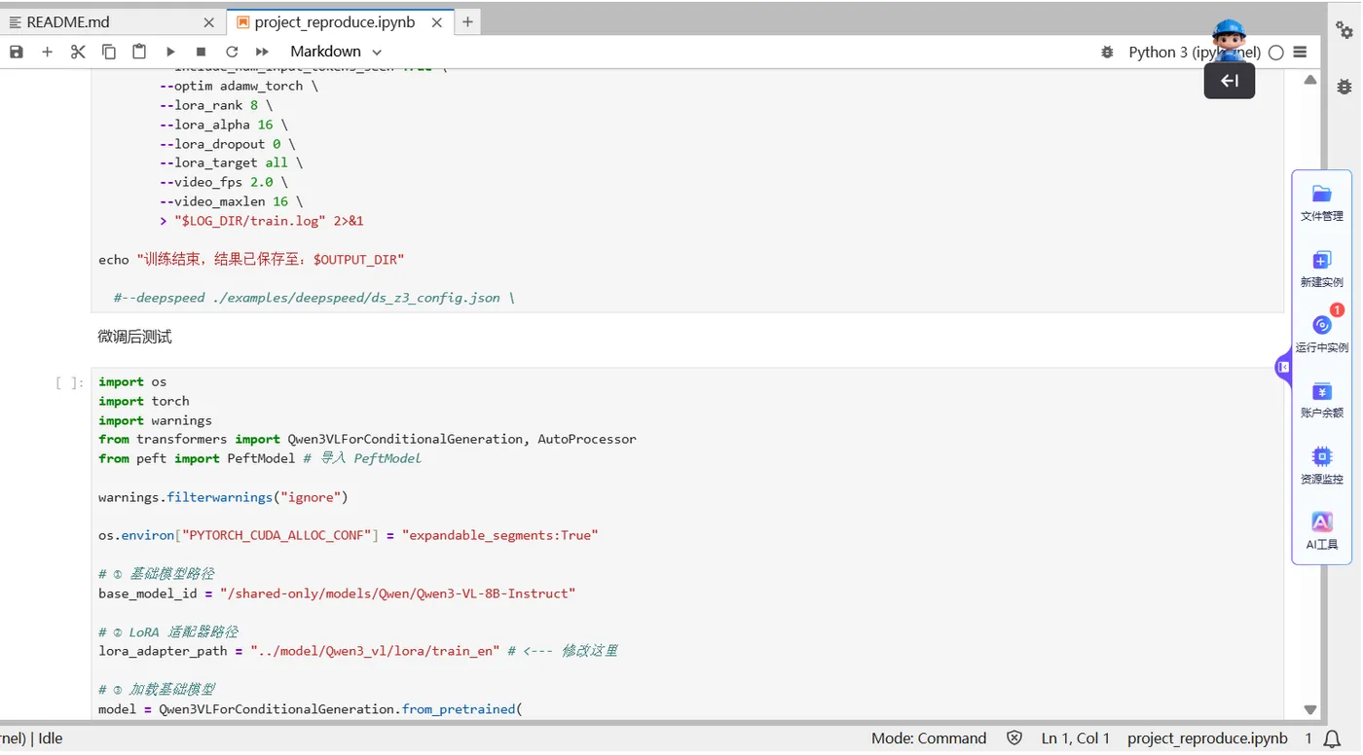Click the scrollbar up arrow

coord(1310,80)
